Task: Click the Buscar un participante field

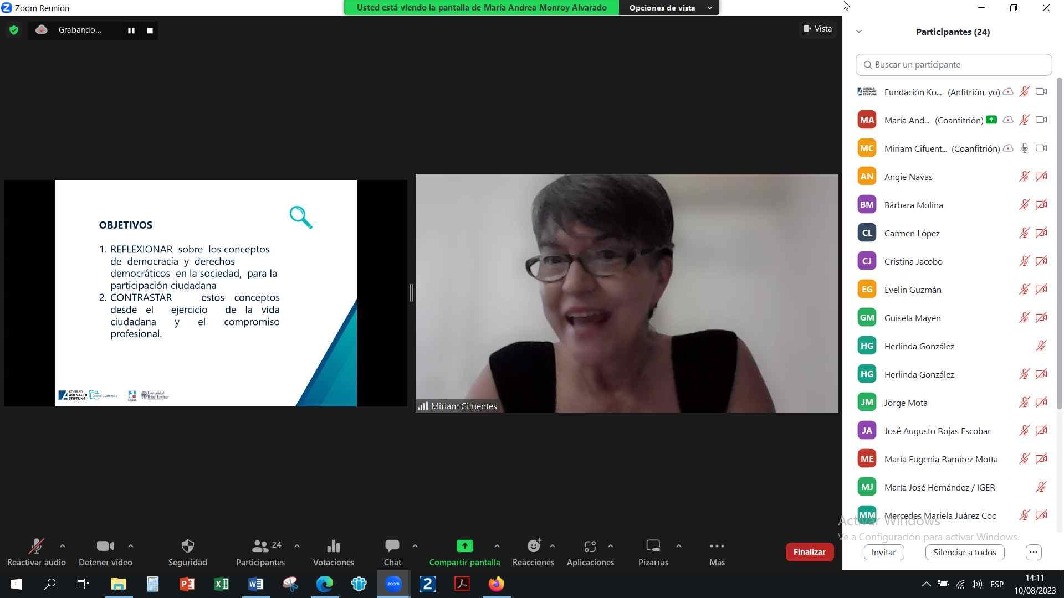Action: click(954, 65)
